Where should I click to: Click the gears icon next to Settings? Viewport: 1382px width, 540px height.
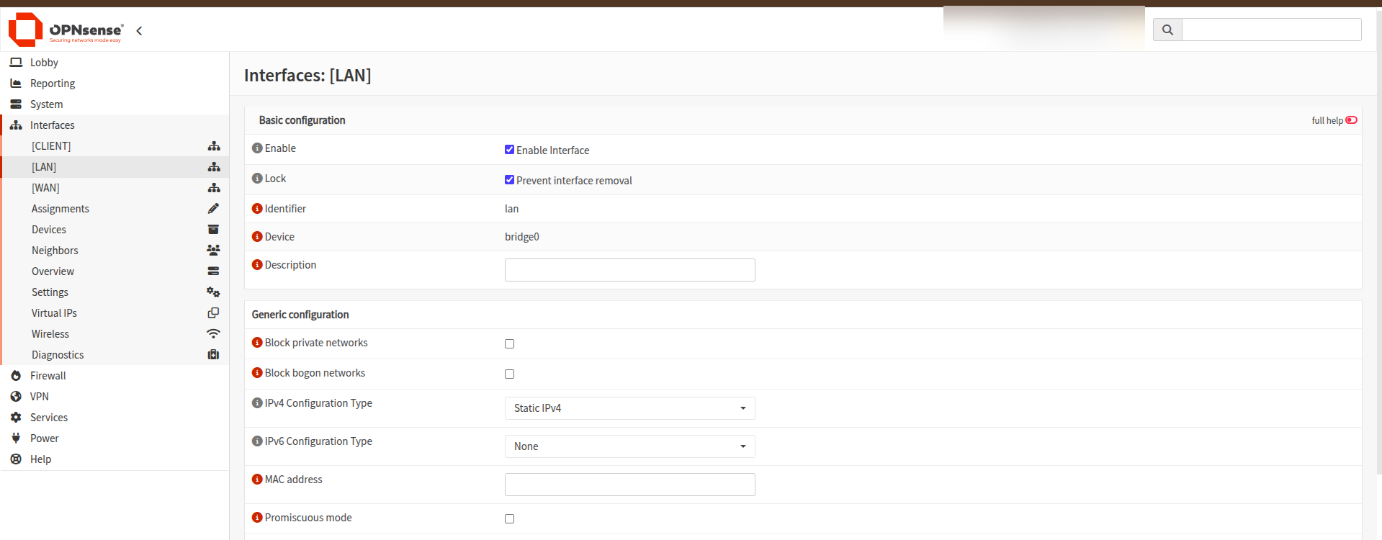click(213, 292)
